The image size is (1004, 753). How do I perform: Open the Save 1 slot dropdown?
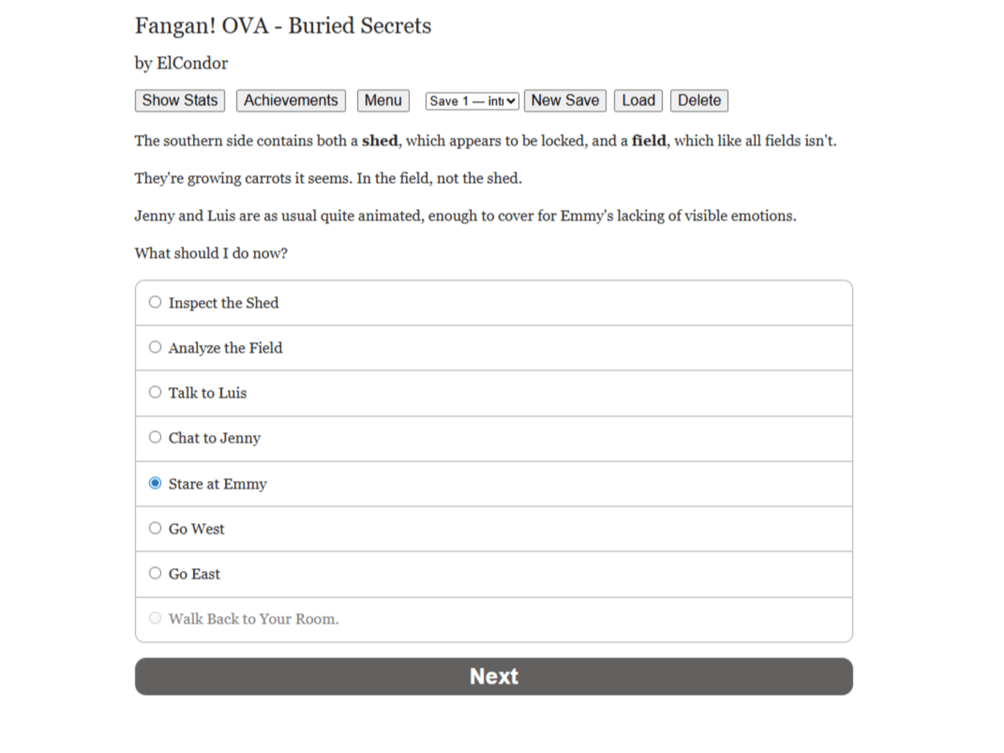[472, 101]
